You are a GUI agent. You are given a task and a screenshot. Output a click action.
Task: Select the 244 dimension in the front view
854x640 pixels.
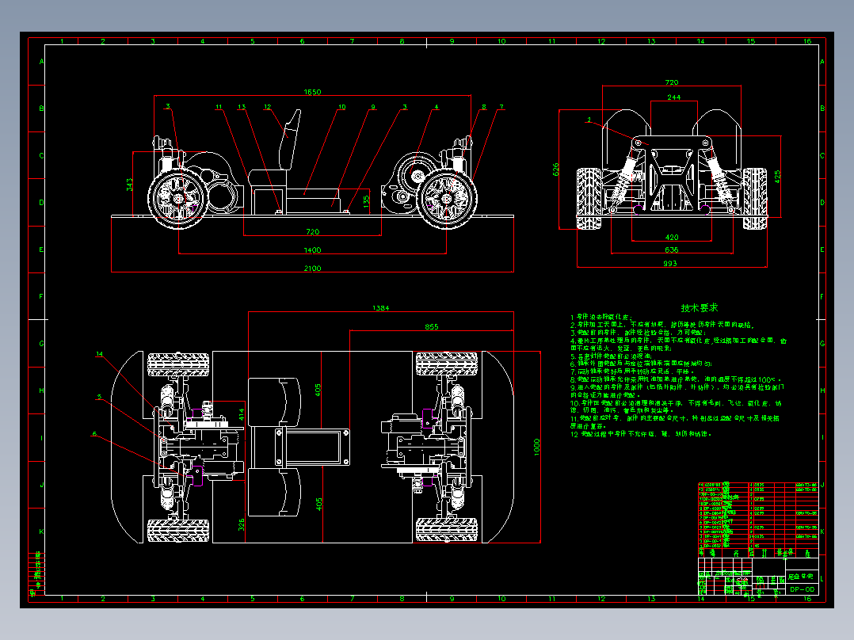click(x=673, y=97)
